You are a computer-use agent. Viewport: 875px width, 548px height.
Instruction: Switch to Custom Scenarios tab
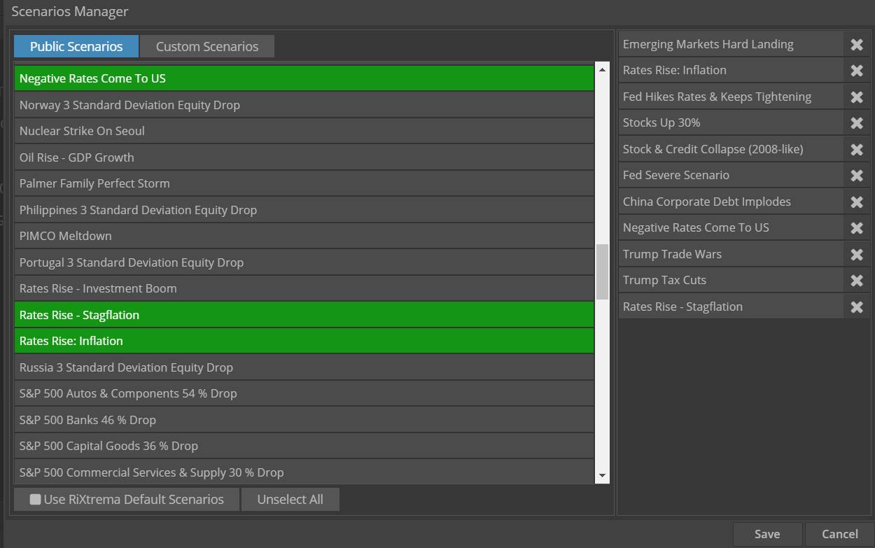point(206,47)
